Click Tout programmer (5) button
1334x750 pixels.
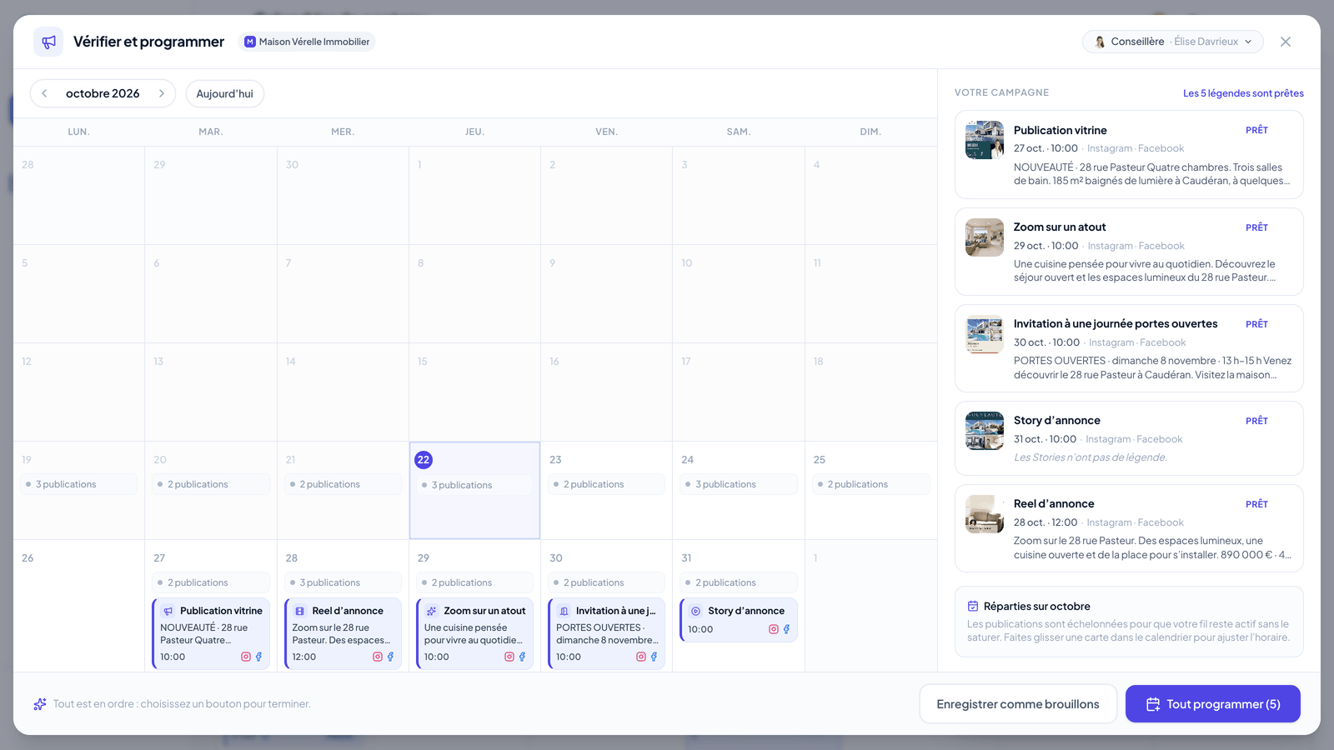coord(1213,704)
